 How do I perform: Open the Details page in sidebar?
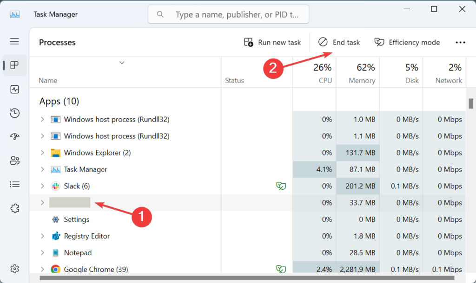coord(14,185)
